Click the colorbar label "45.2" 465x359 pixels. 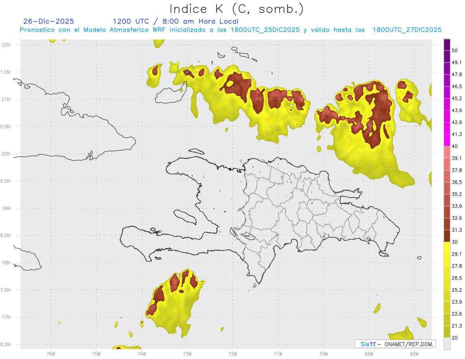457,98
